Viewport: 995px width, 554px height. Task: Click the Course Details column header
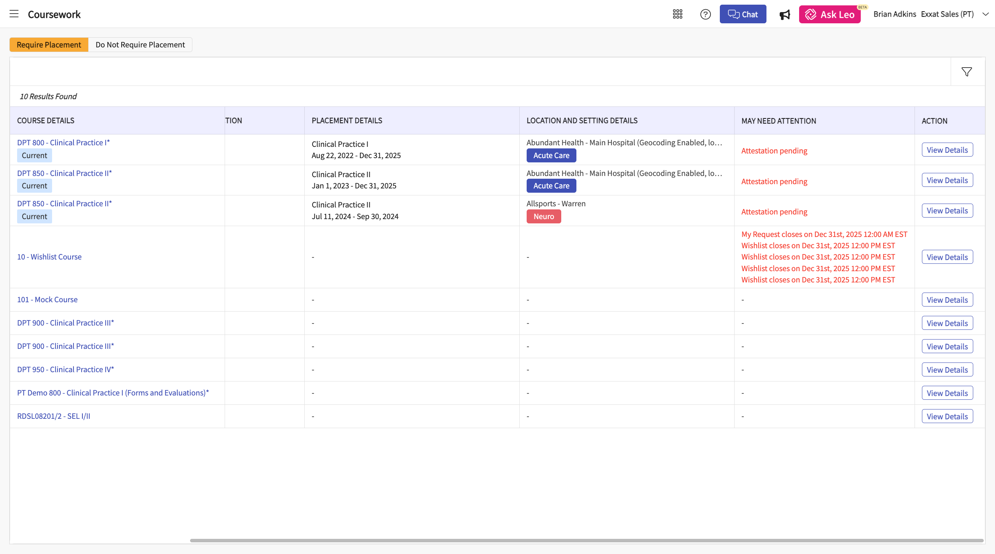(x=46, y=120)
